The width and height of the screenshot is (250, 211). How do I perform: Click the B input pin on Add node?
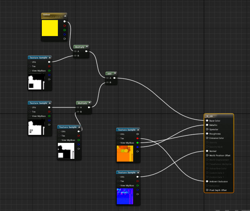click(108, 82)
